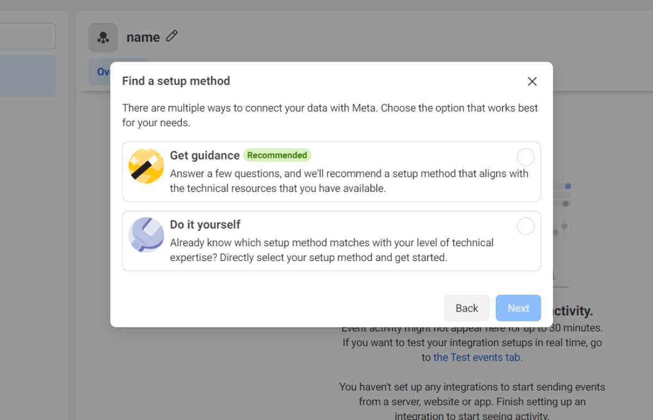The height and width of the screenshot is (420, 653).
Task: Switch to the Test events tab via the link
Action: coord(477,357)
